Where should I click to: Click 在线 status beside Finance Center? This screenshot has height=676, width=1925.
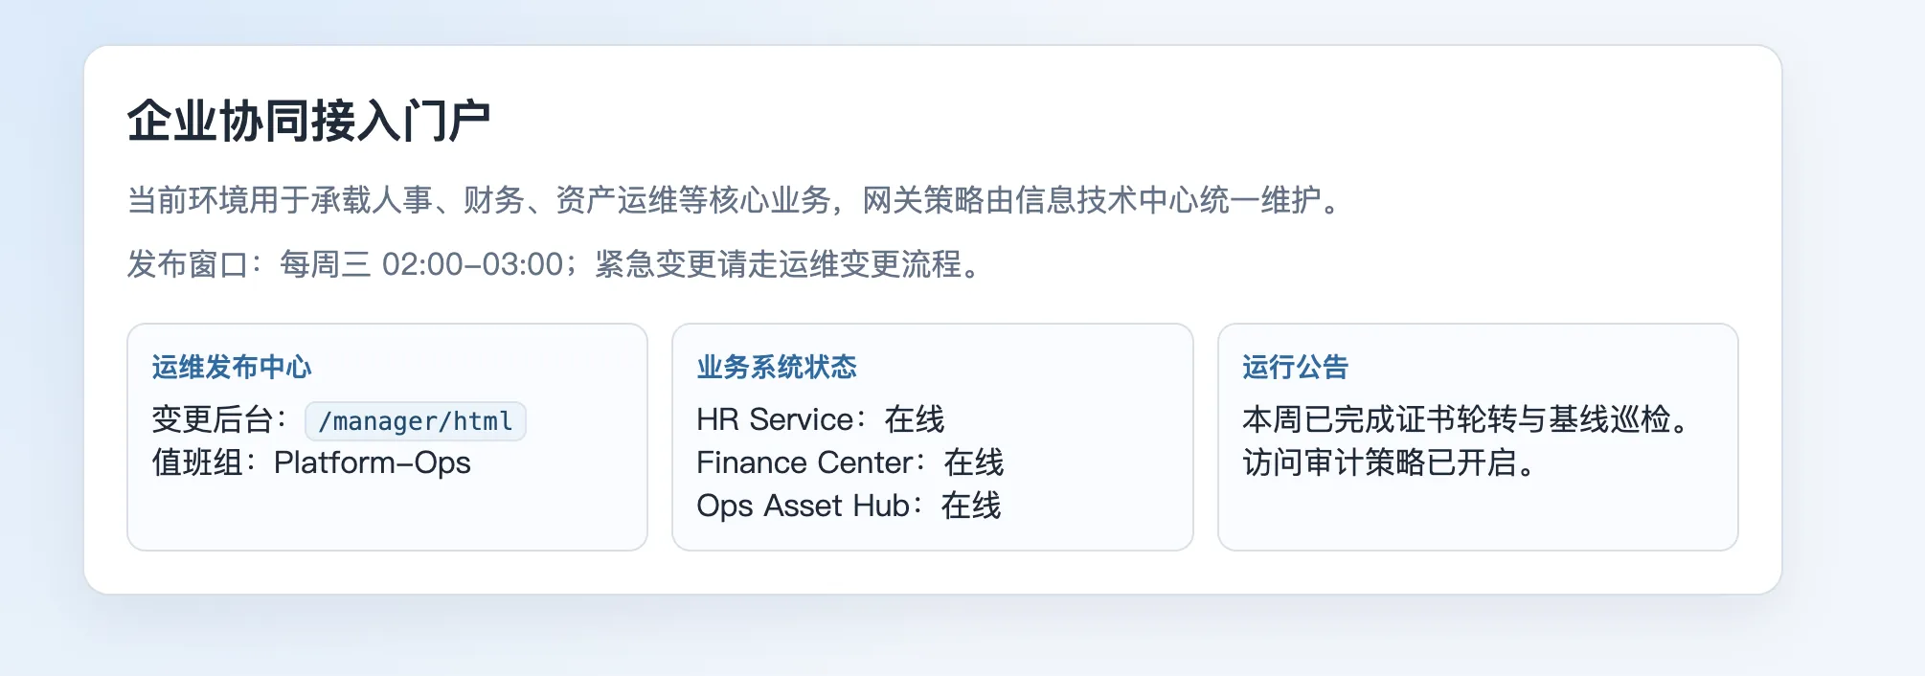click(973, 463)
